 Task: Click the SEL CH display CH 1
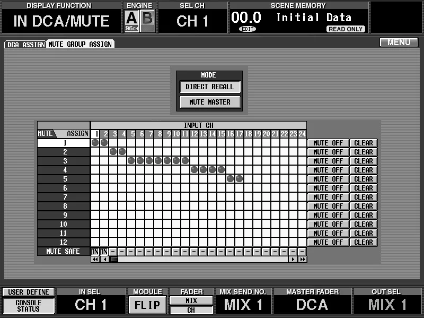pyautogui.click(x=192, y=21)
